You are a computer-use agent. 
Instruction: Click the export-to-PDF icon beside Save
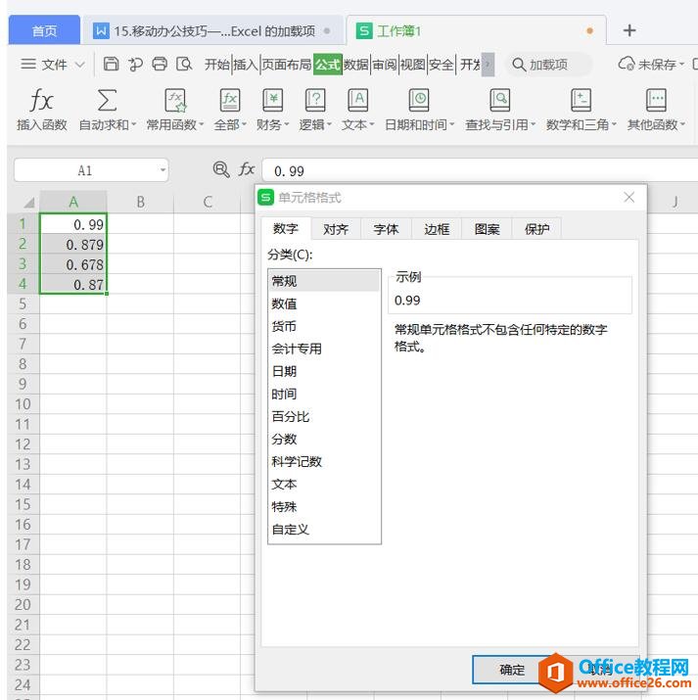(135, 65)
